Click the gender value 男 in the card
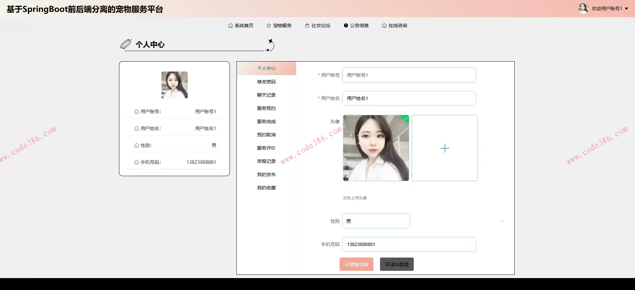 pos(214,145)
